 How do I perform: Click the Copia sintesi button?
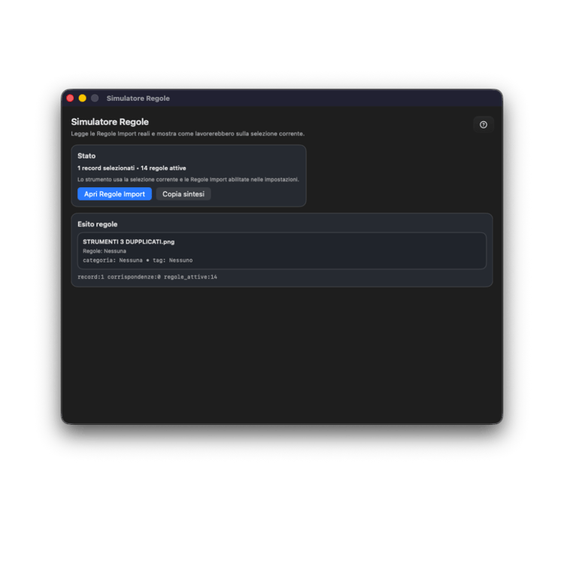[x=183, y=194]
